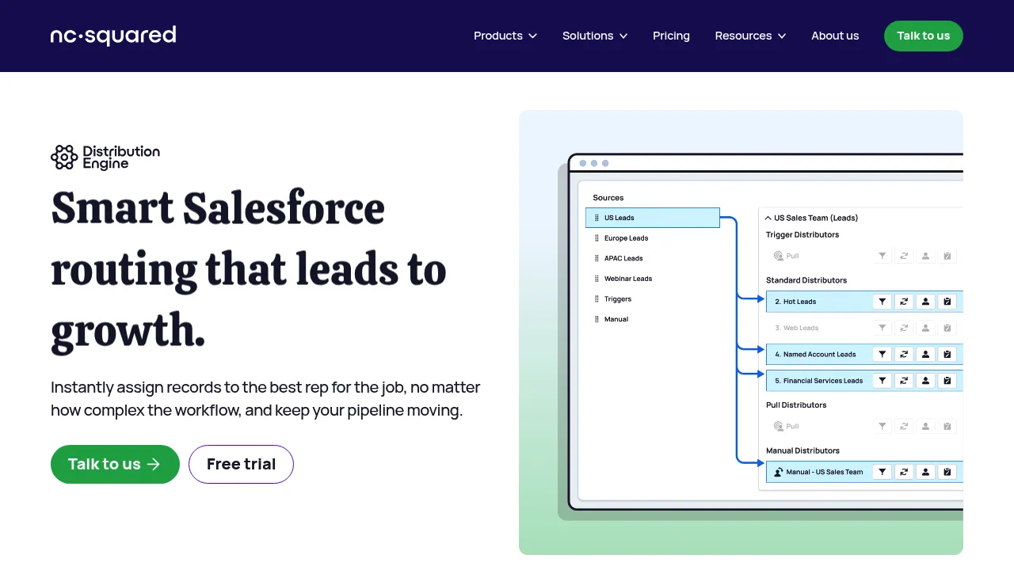Click the Free trial button
1014x570 pixels.
pyautogui.click(x=241, y=464)
